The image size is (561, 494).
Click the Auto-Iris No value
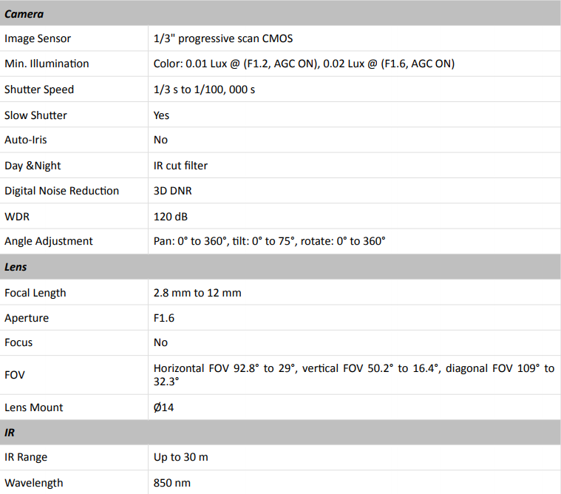pos(160,140)
